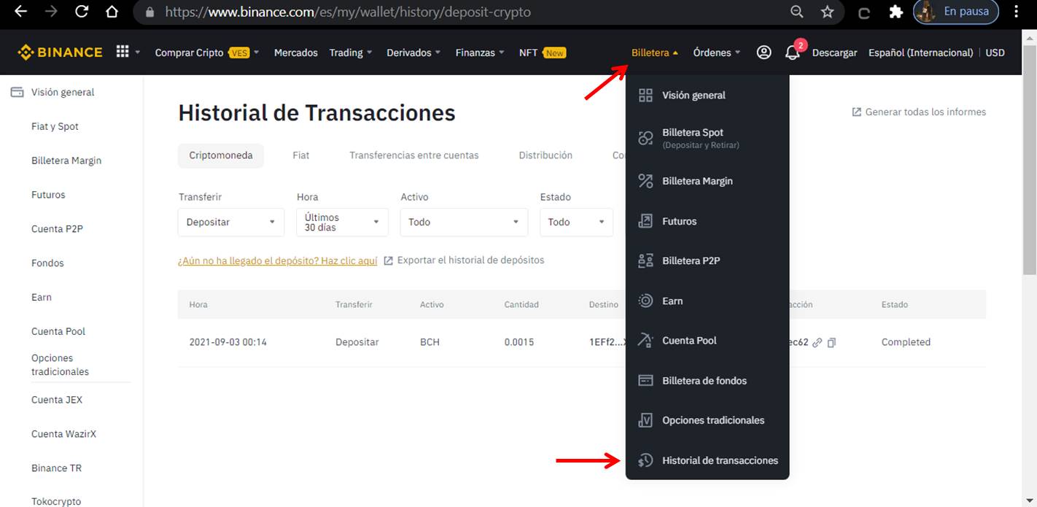The height and width of the screenshot is (507, 1037).
Task: Click the Descargar link
Action: point(834,53)
